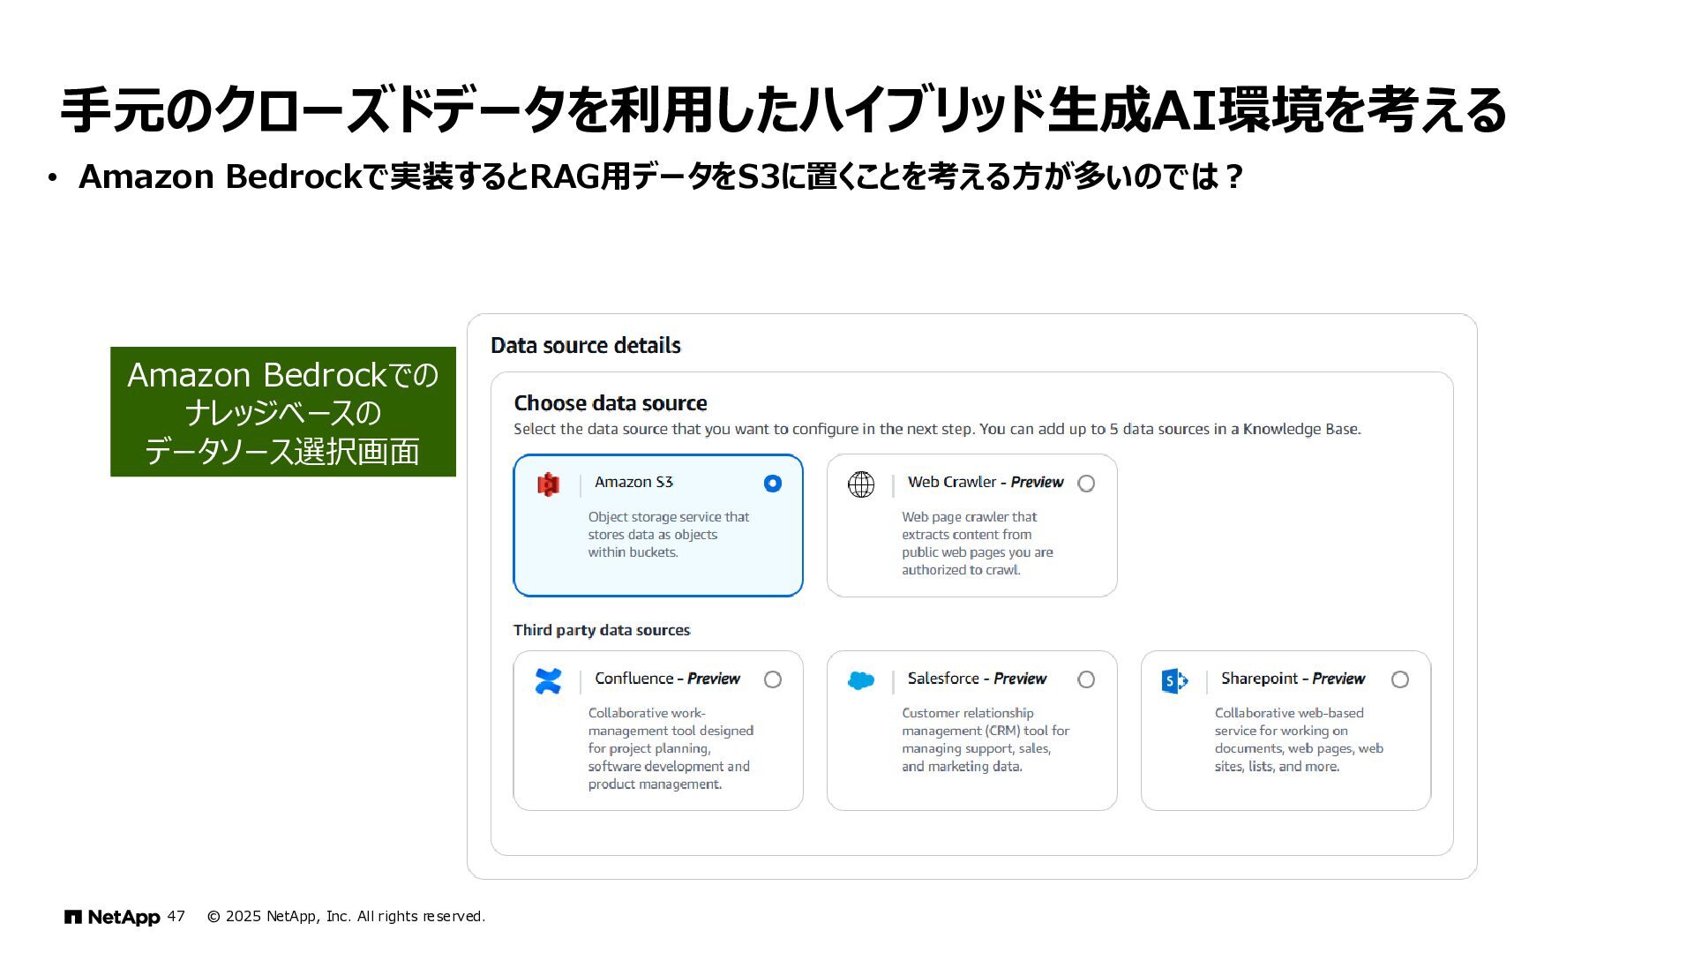Select the Confluence radio button
Screen dimensions: 1694x953
point(772,679)
